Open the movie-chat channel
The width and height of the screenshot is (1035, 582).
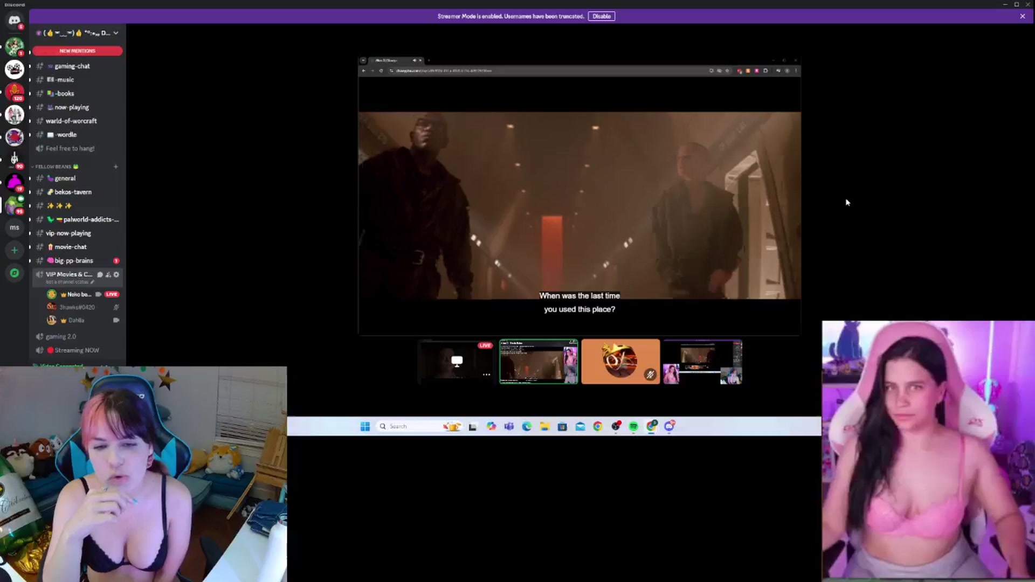click(x=78, y=247)
